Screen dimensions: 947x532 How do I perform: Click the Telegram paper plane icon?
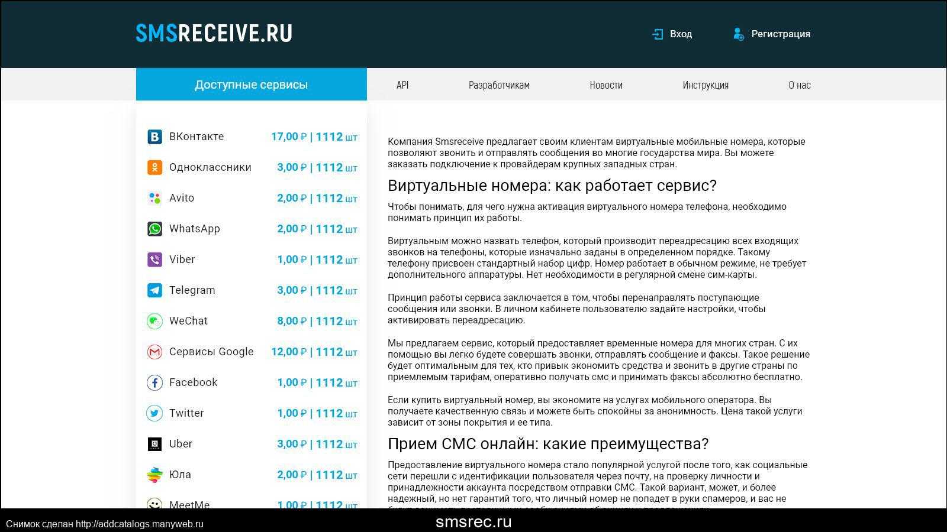pyautogui.click(x=154, y=290)
